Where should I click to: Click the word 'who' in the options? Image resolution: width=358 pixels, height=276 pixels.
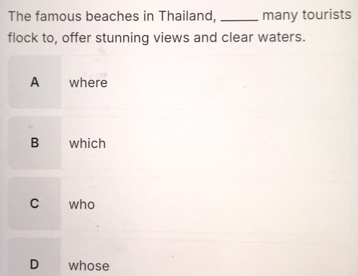[x=82, y=205]
